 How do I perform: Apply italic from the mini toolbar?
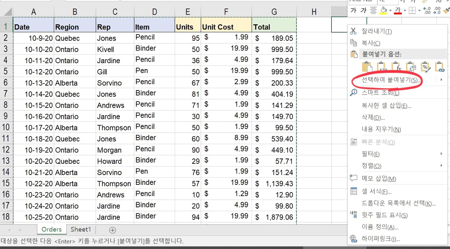pos(364,10)
